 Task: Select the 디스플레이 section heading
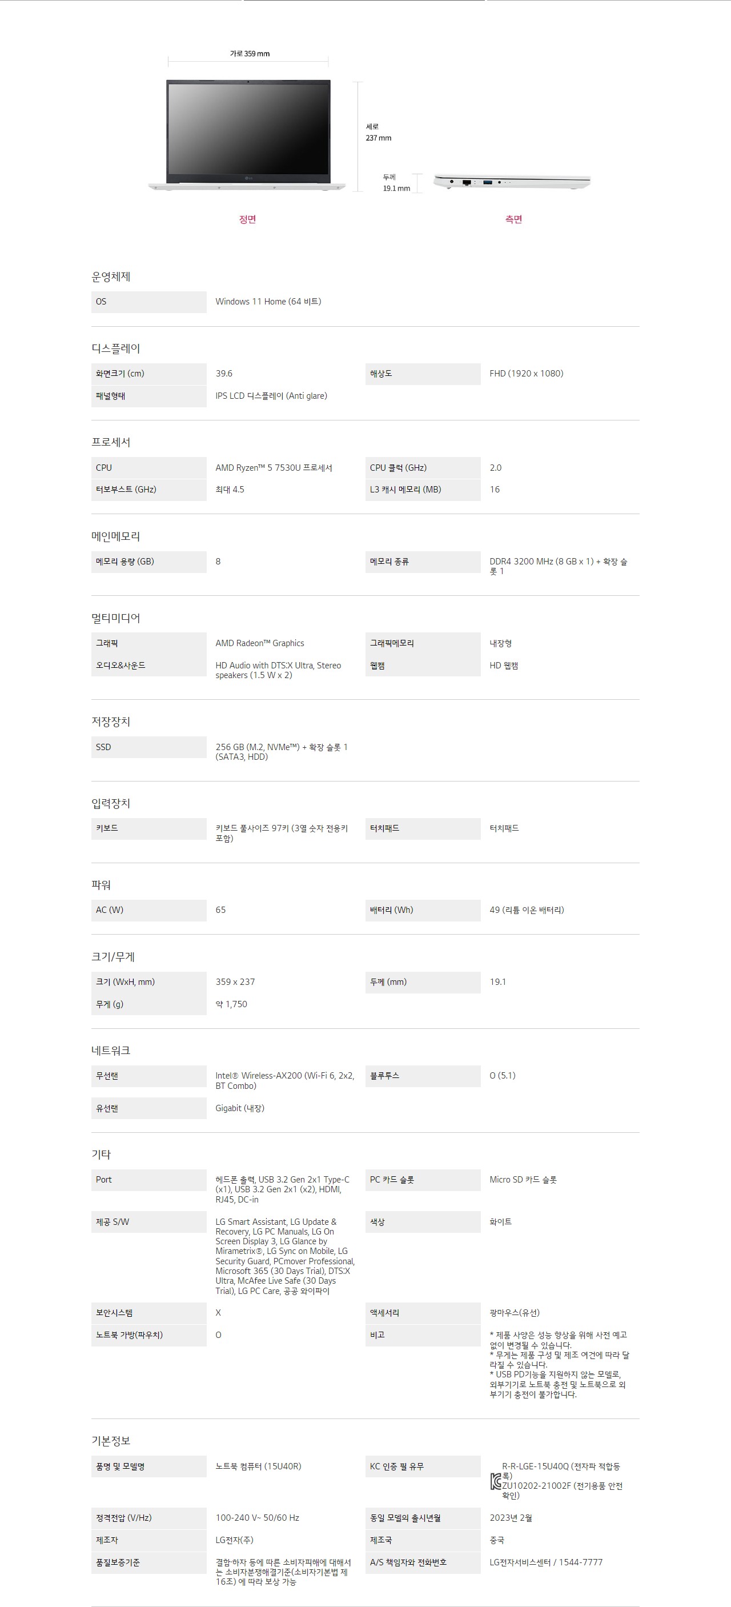point(116,348)
